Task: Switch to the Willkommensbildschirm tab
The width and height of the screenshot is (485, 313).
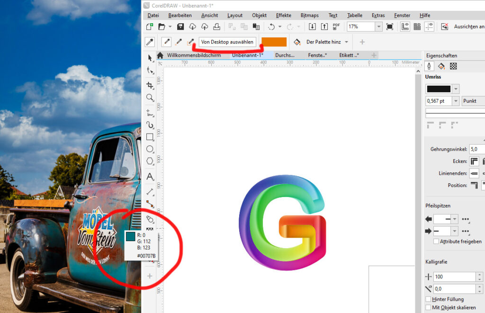Action: 194,55
